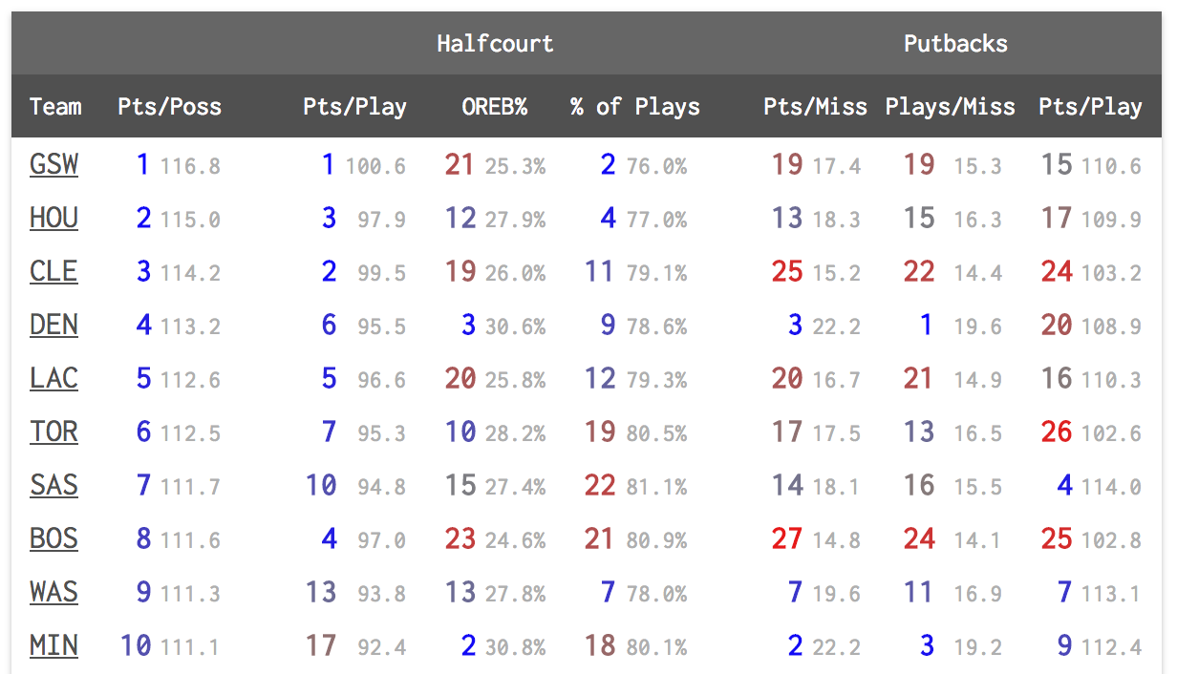
Task: Open the LAC team link
Action: tap(53, 379)
